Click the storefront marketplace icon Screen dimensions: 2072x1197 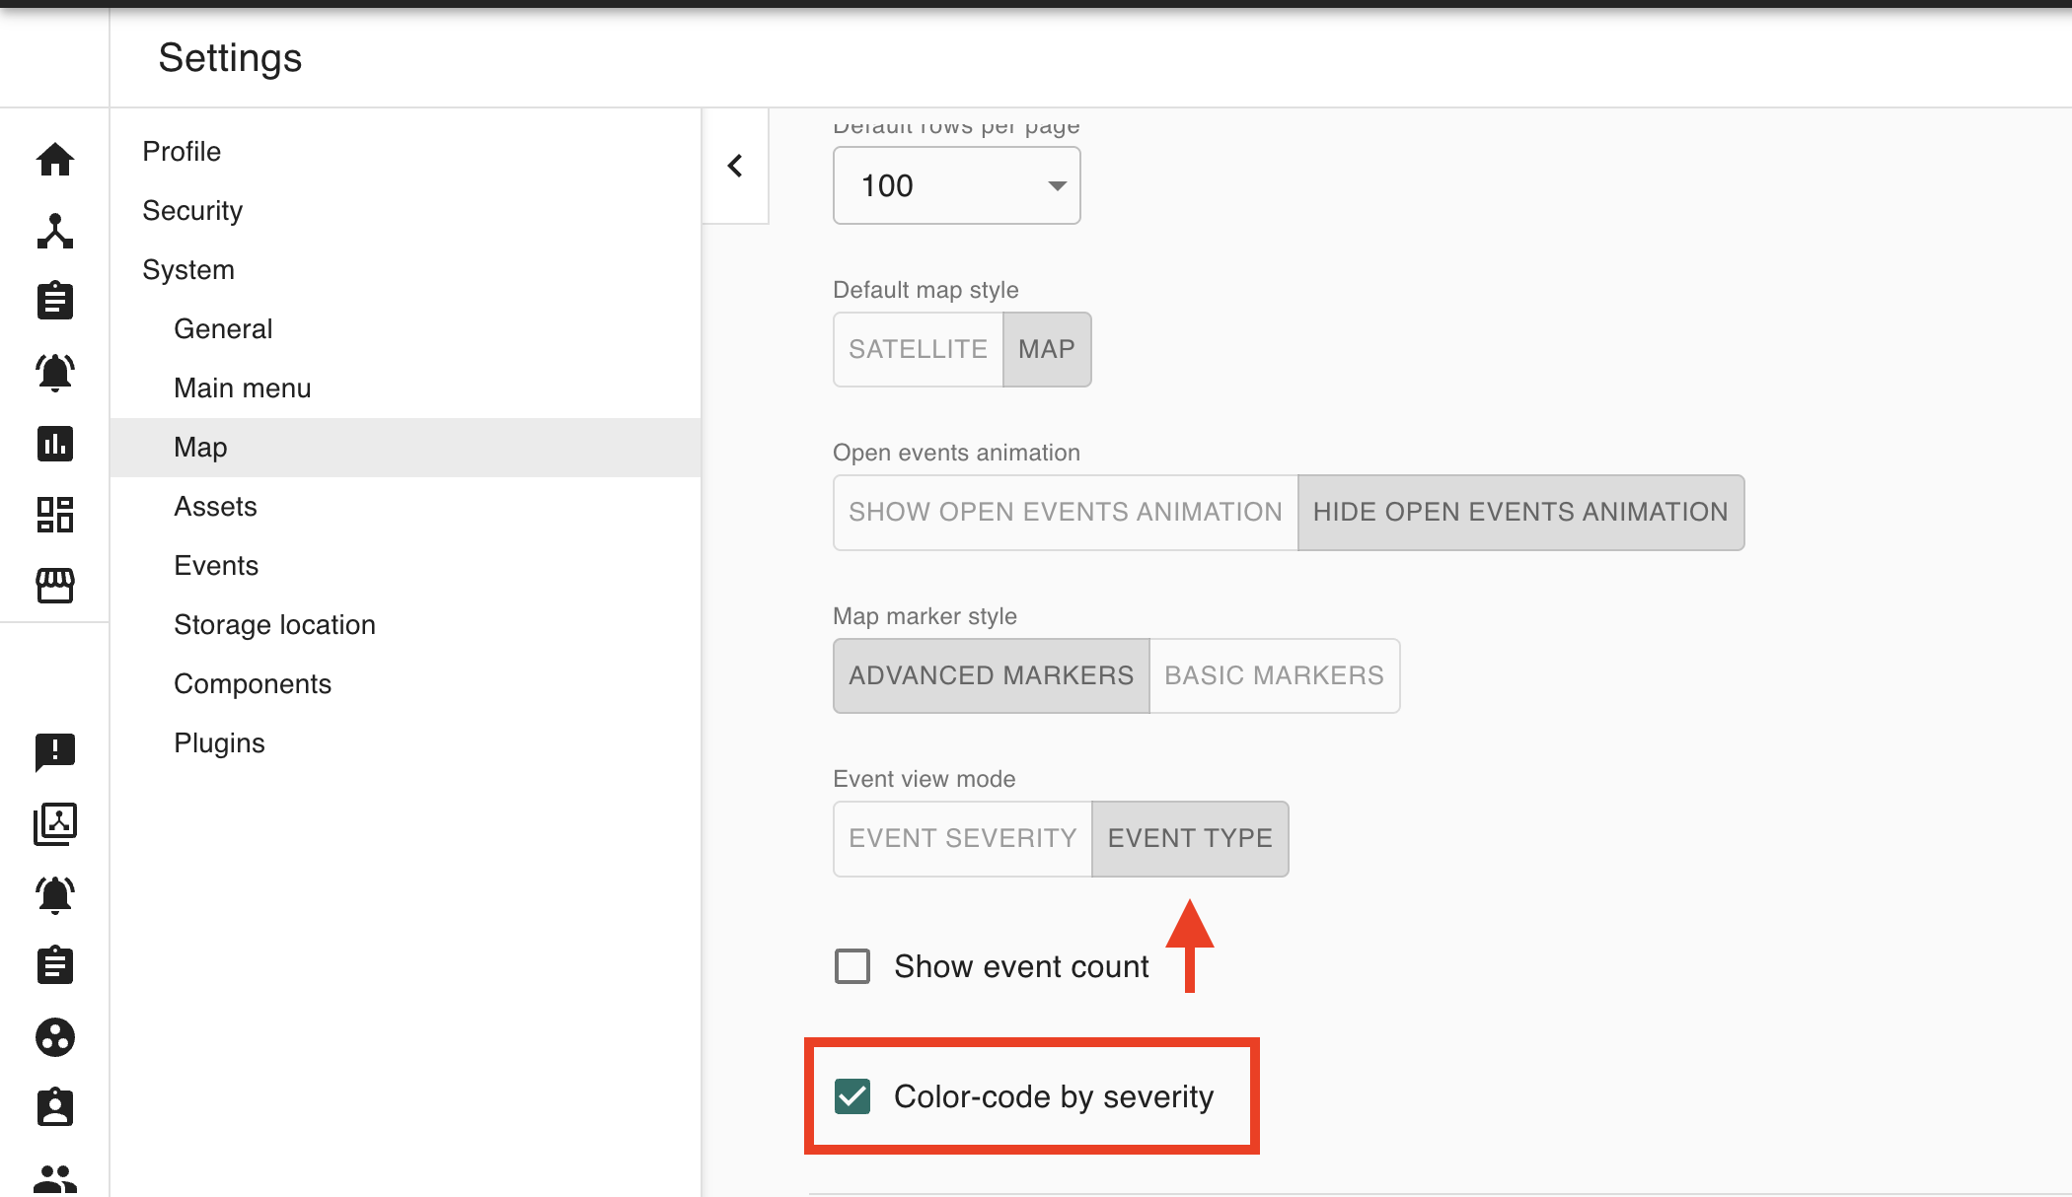coord(55,585)
